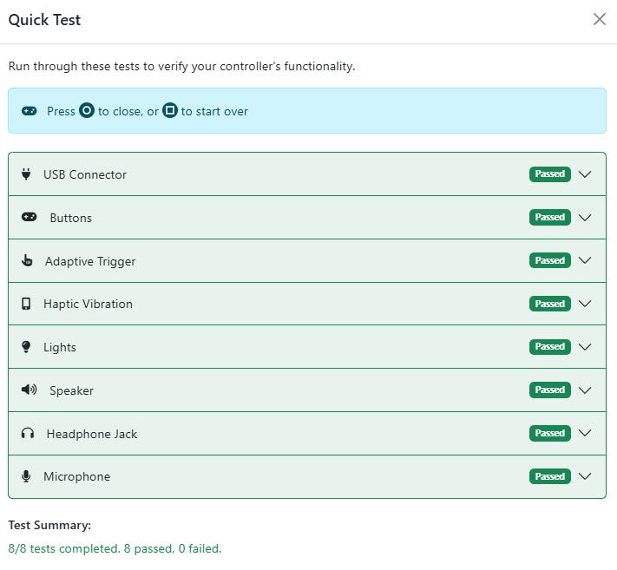Click the Adaptive Trigger finger icon
This screenshot has height=570, width=617.
[27, 261]
